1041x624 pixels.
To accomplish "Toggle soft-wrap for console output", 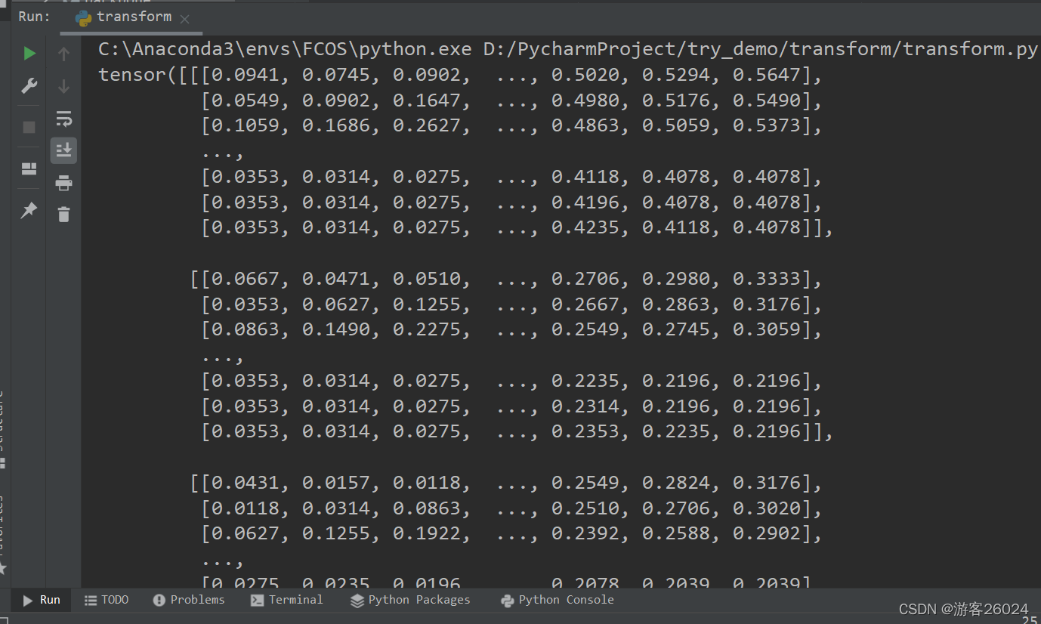I will [64, 119].
